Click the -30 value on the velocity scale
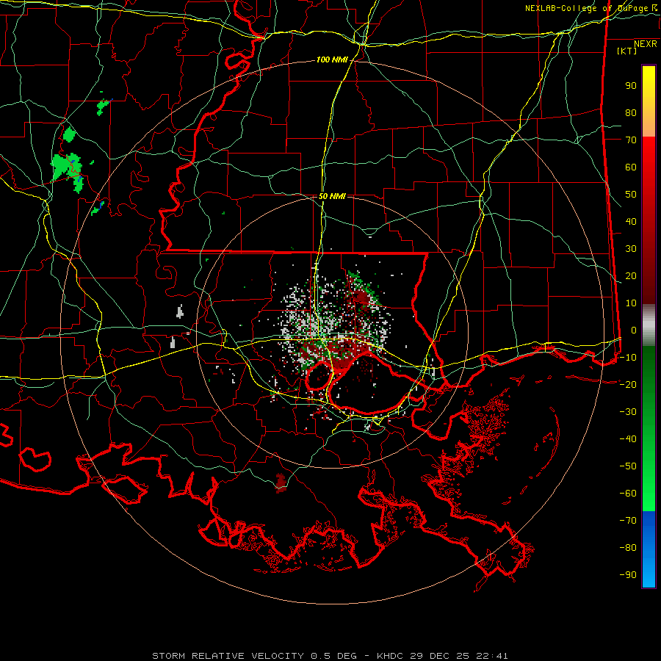The height and width of the screenshot is (661, 661). [628, 412]
